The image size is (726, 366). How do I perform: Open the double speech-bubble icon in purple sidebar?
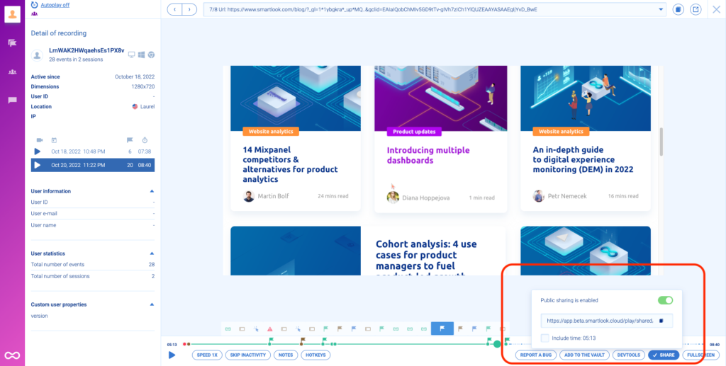(x=13, y=43)
